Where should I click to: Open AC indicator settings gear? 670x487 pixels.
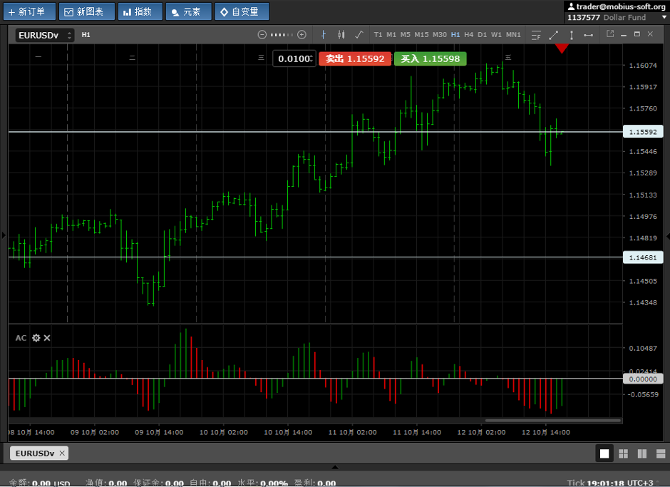[x=36, y=338]
